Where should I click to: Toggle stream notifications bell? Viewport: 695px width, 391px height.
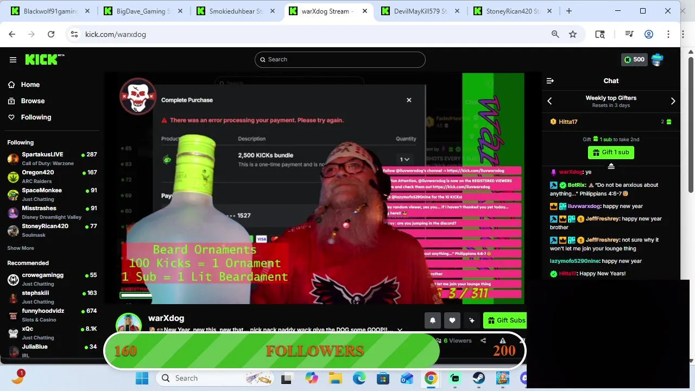(x=433, y=320)
